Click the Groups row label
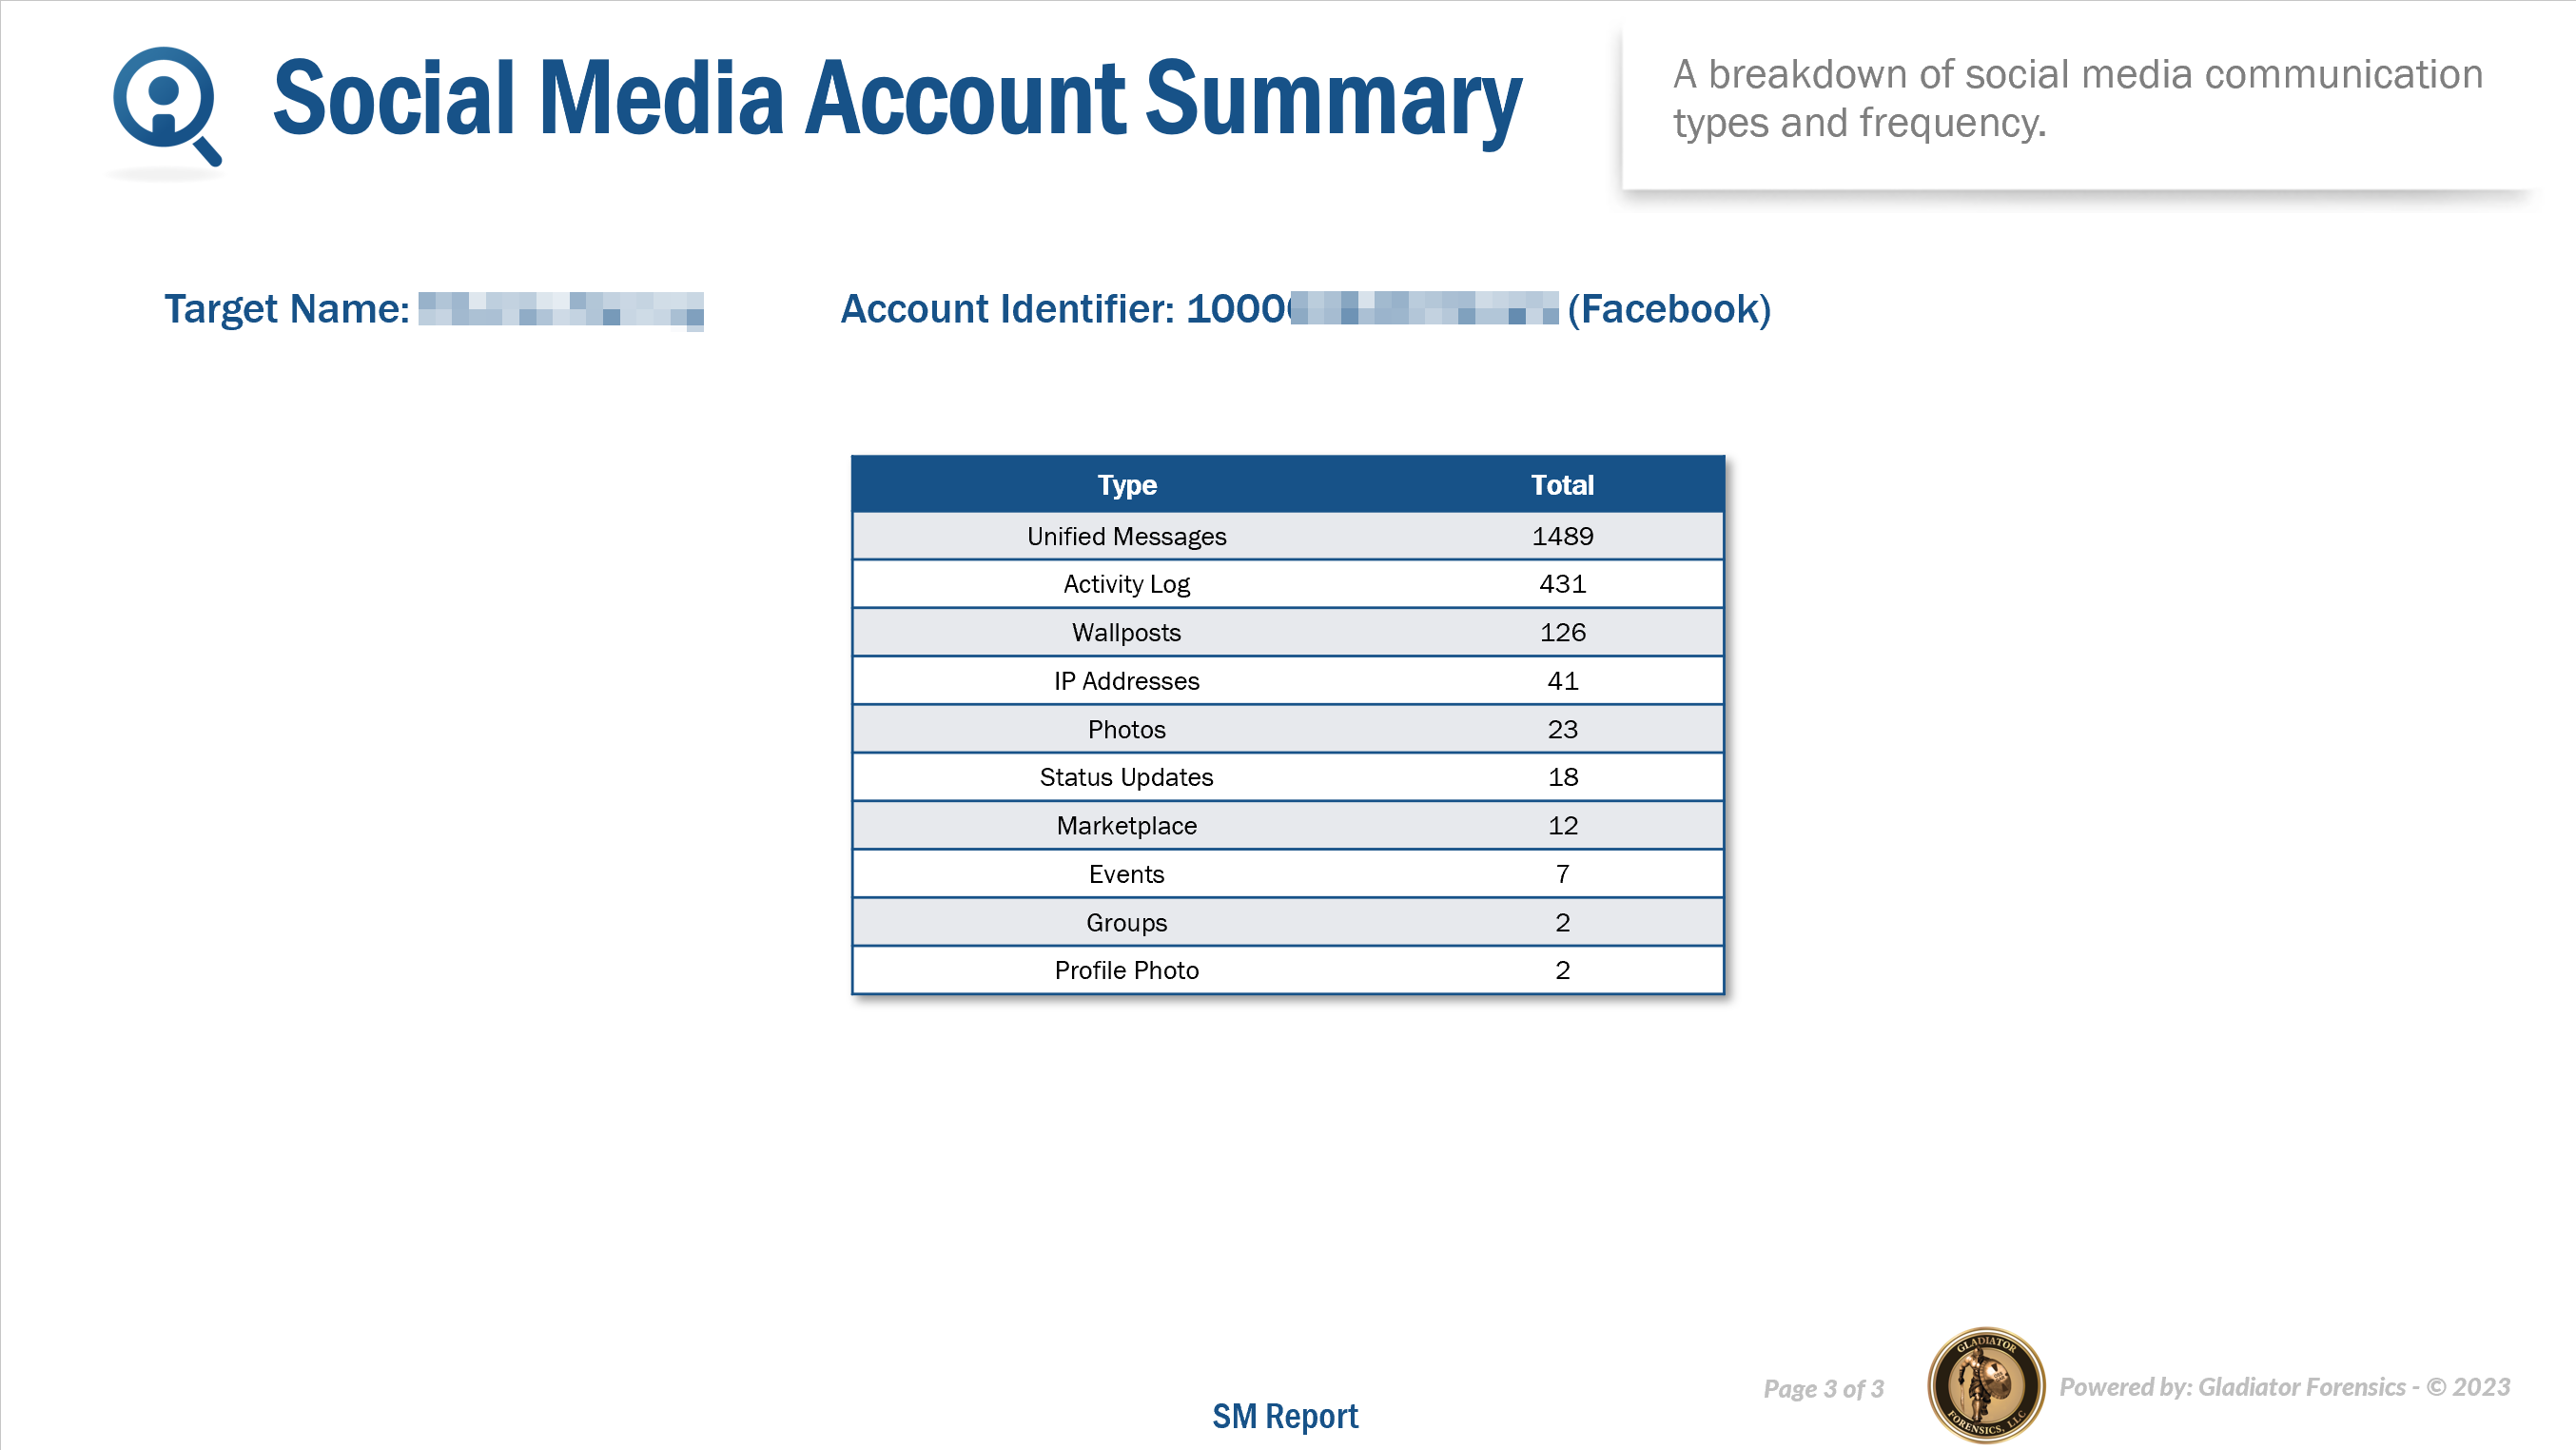 click(1127, 922)
